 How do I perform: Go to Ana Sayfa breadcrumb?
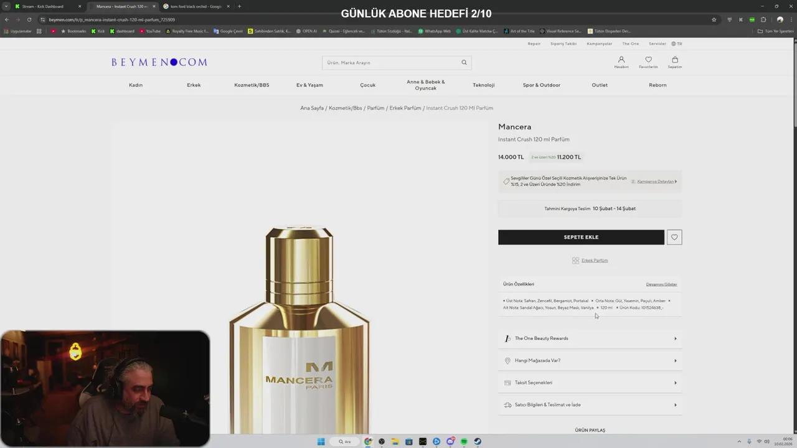pyautogui.click(x=312, y=108)
